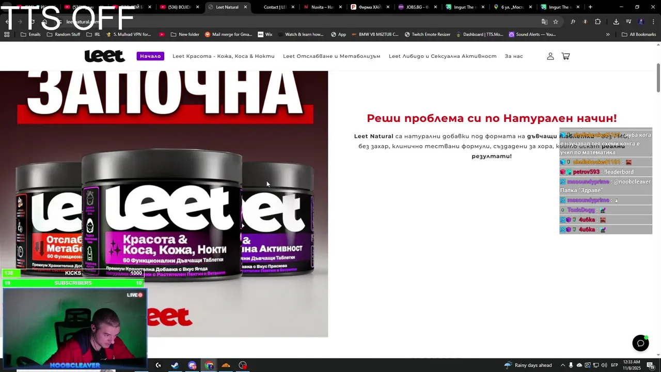661x372 pixels.
Task: Click the taskbar clock showing 12:33 AM
Action: pyautogui.click(x=632, y=365)
